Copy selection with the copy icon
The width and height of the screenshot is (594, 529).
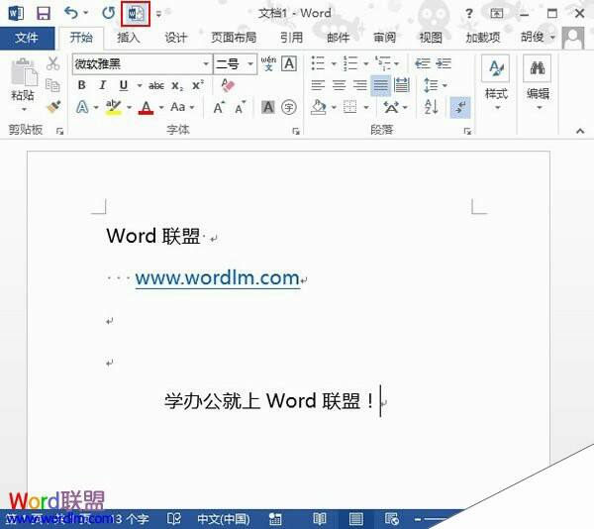tap(52, 85)
